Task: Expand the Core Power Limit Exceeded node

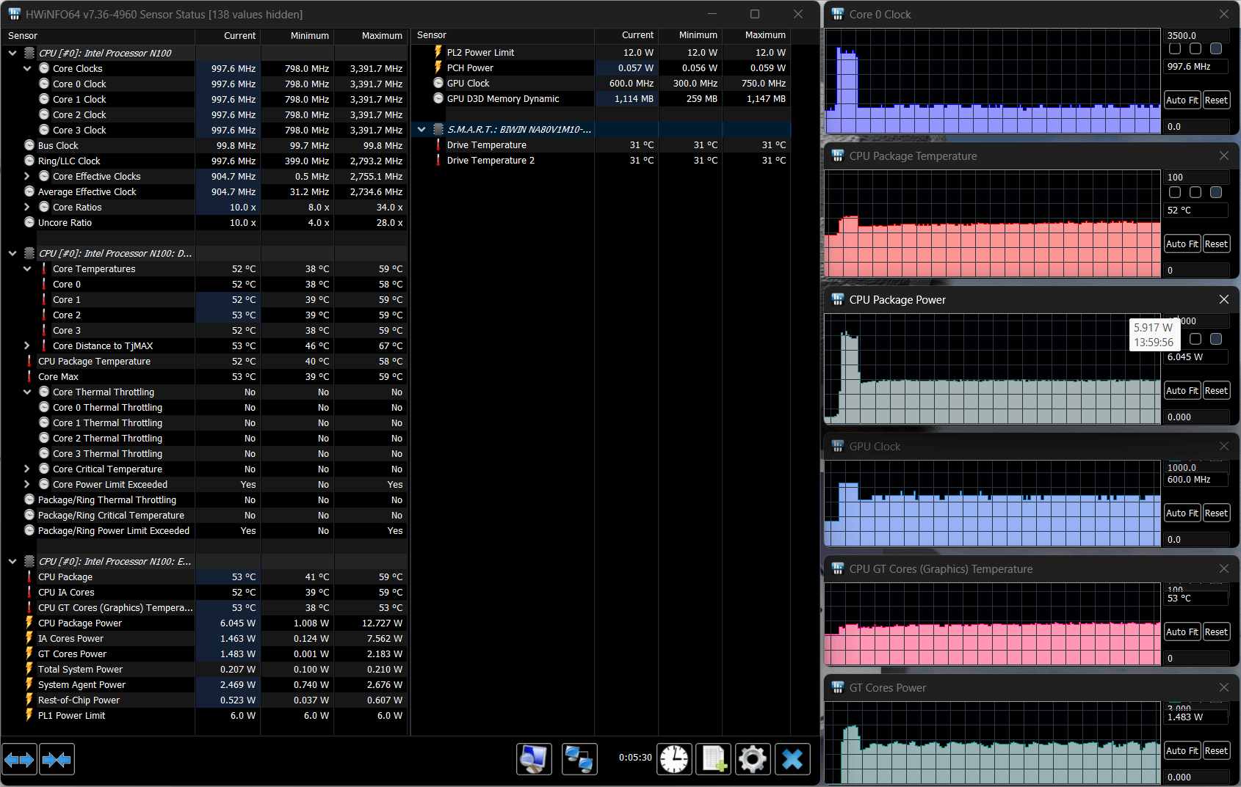Action: tap(27, 484)
